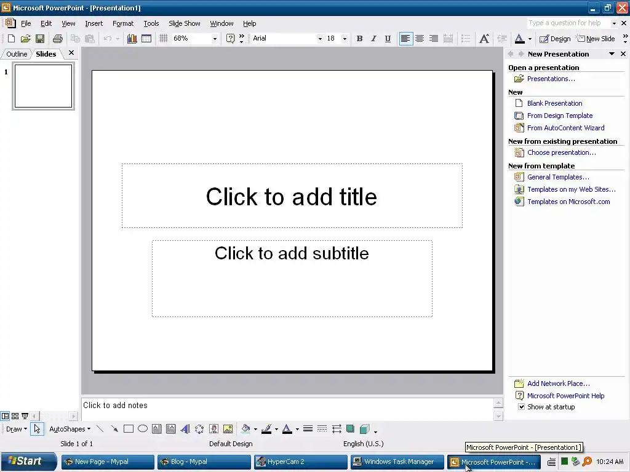Click the Insert WordArt icon

click(x=185, y=429)
